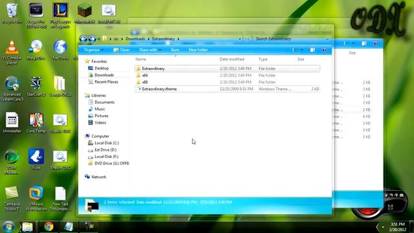Launch Advanced SystemCare 5 shortcut

click(x=12, y=89)
